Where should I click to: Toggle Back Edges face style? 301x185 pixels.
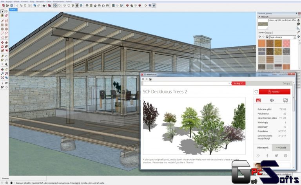tap(60, 5)
